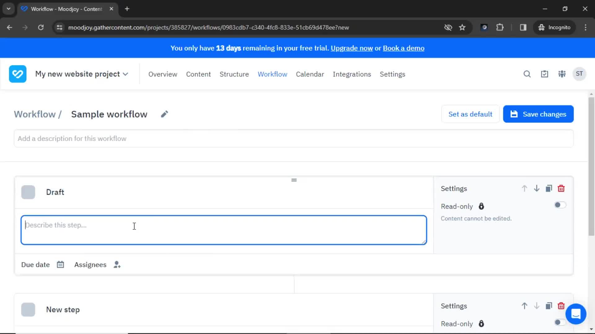The height and width of the screenshot is (334, 595).
Task: Open the Calendar tab
Action: (x=310, y=74)
